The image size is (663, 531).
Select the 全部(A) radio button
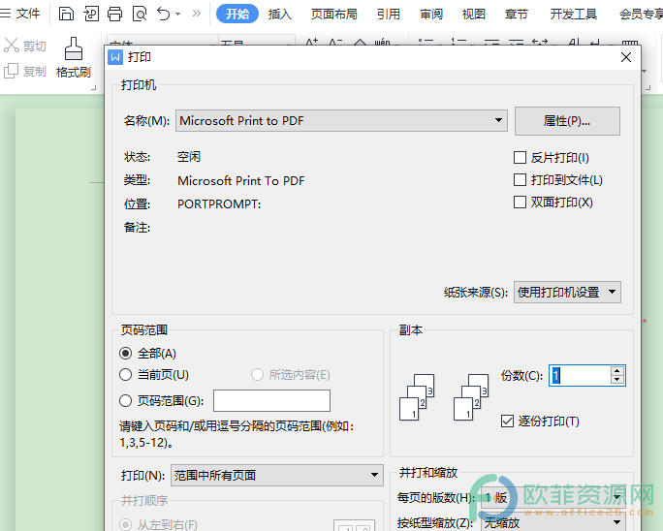[126, 353]
